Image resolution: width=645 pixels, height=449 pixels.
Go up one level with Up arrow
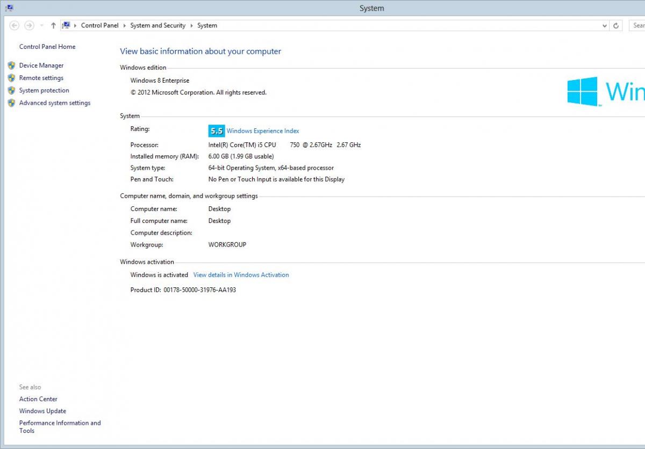[53, 25]
